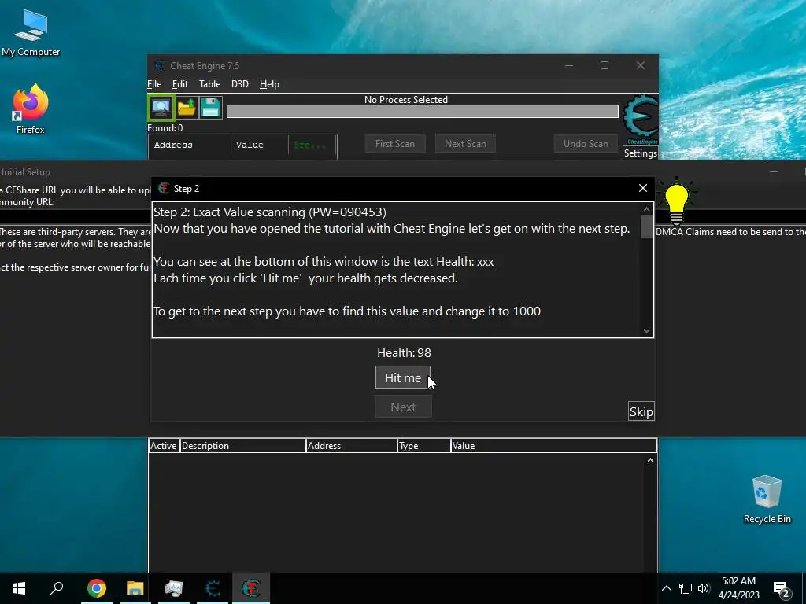Click the Skip button
806x604 pixels.
(641, 411)
